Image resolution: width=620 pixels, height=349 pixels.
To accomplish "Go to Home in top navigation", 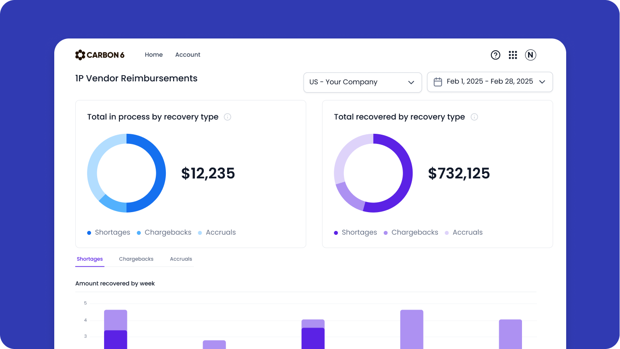I will coord(154,55).
